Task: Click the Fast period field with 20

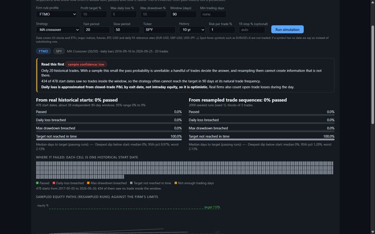Action: point(97,30)
